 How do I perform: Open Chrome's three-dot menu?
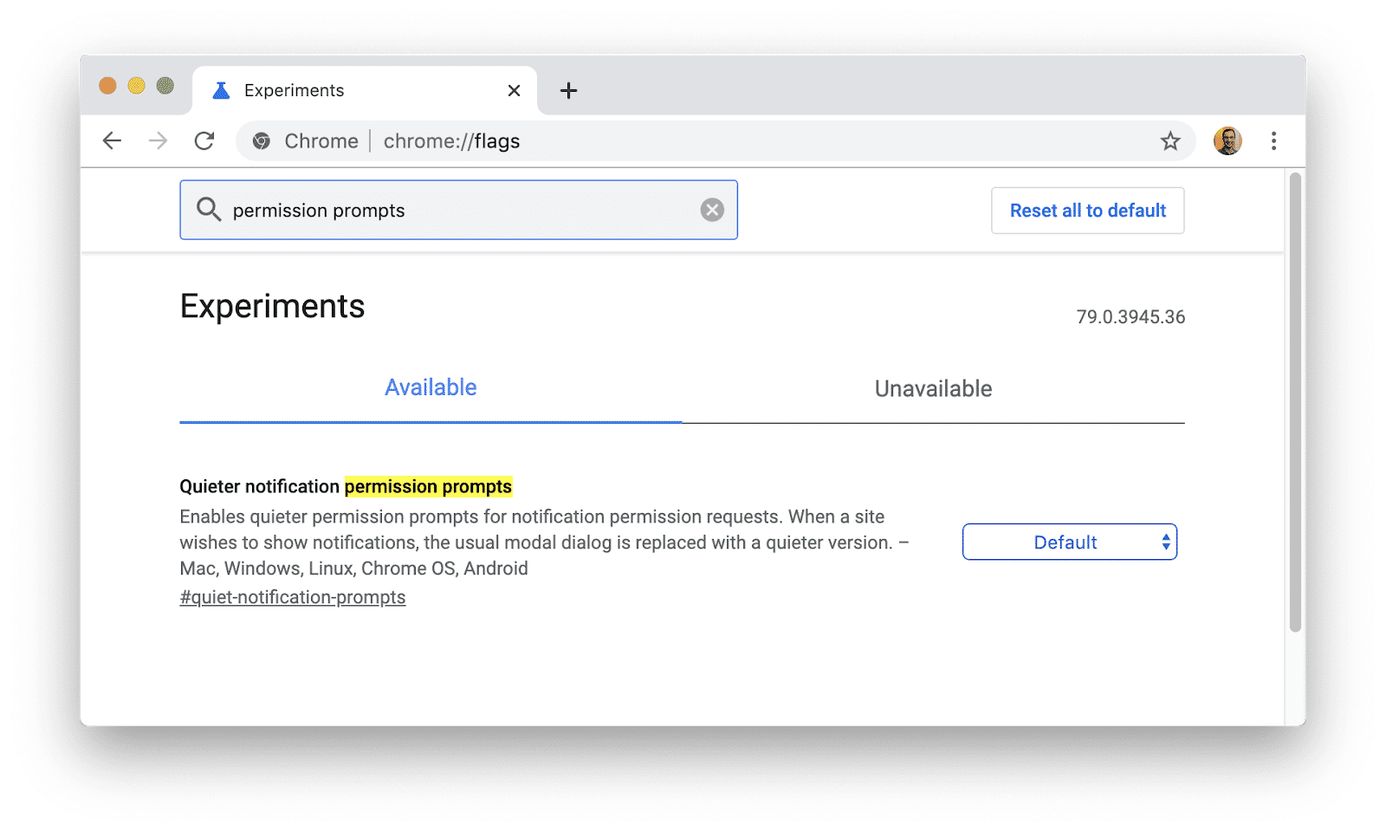pyautogui.click(x=1273, y=141)
